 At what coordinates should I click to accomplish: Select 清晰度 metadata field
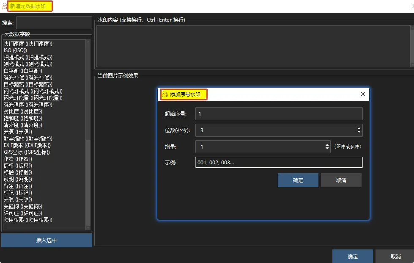[x=23, y=125]
